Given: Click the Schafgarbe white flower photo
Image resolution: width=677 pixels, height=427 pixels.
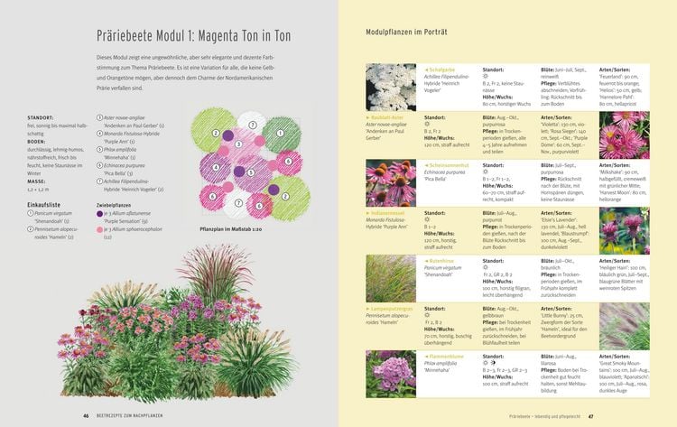Looking at the screenshot, I should (391, 88).
